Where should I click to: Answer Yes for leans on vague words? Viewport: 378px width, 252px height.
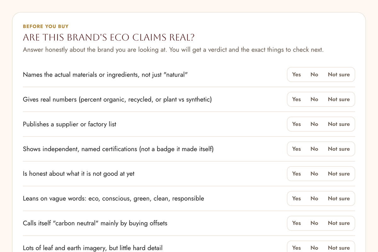pyautogui.click(x=296, y=198)
